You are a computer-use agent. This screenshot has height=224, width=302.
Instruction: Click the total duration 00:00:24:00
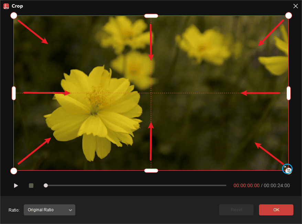point(277,186)
